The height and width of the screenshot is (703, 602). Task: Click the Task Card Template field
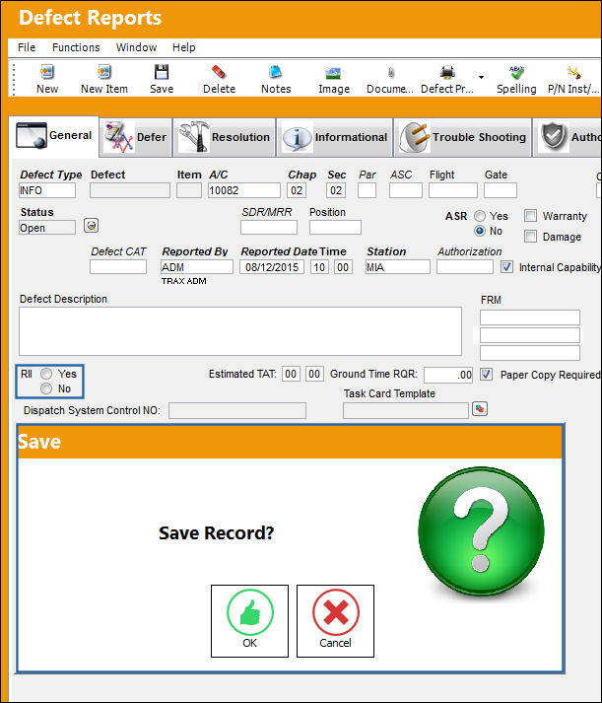pos(405,410)
